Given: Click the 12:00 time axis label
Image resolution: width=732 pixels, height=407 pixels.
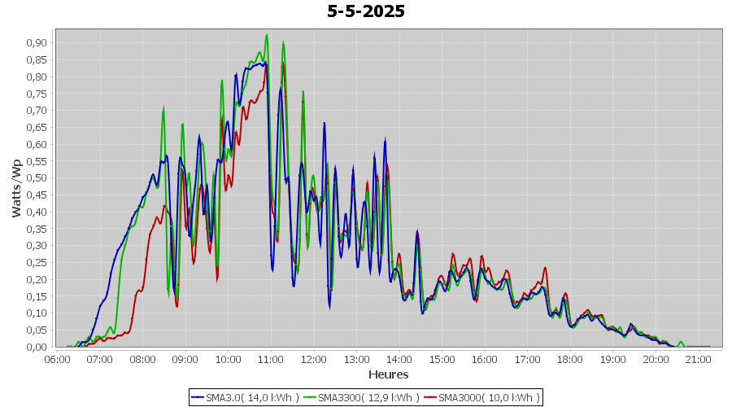Looking at the screenshot, I should tap(314, 359).
